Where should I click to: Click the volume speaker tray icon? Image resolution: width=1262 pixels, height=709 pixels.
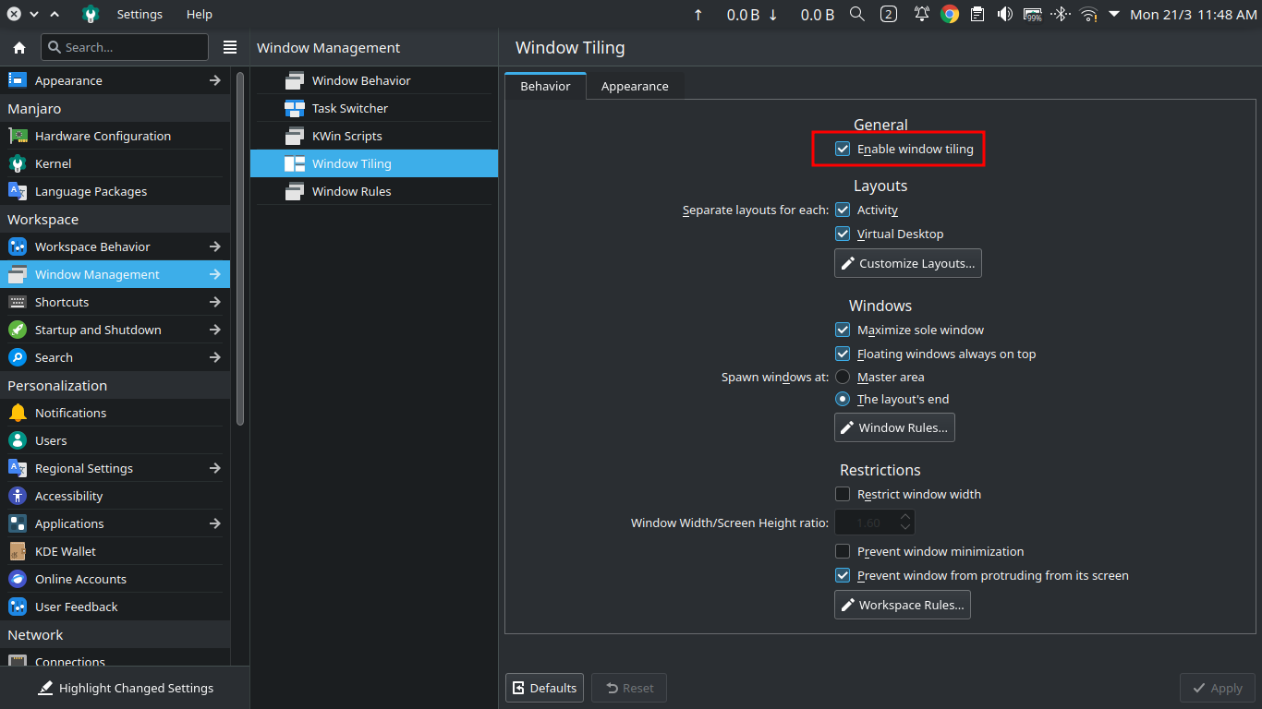click(x=1005, y=14)
